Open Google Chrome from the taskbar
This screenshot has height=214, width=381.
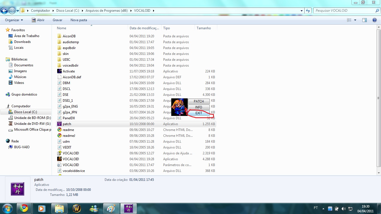[x=24, y=208]
